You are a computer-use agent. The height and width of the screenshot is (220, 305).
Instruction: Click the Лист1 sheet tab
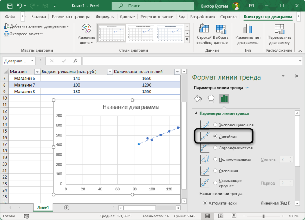43,208
